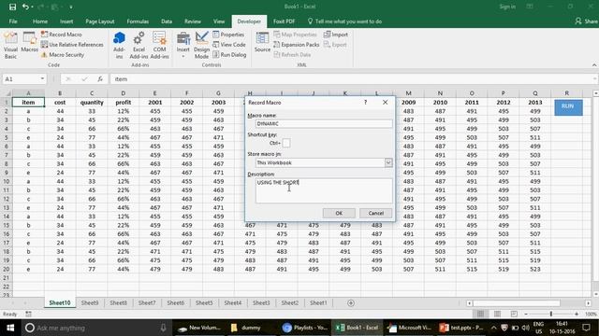This screenshot has height=336, width=599.
Task: Select the Sheet9 tab
Action: tap(90, 302)
